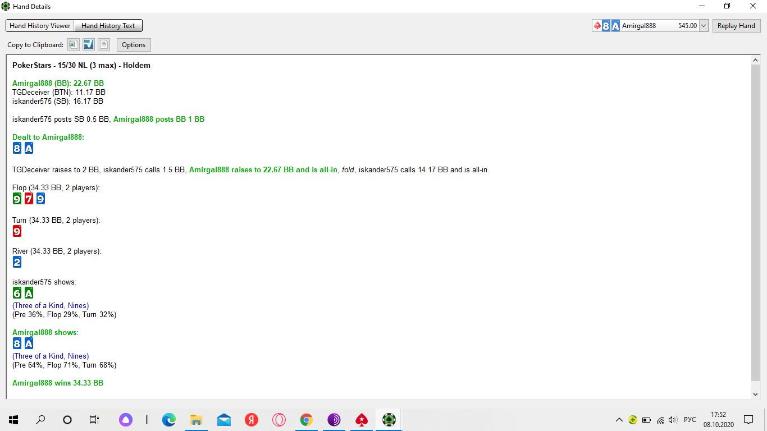Click the green 9 flop card

tap(17, 199)
